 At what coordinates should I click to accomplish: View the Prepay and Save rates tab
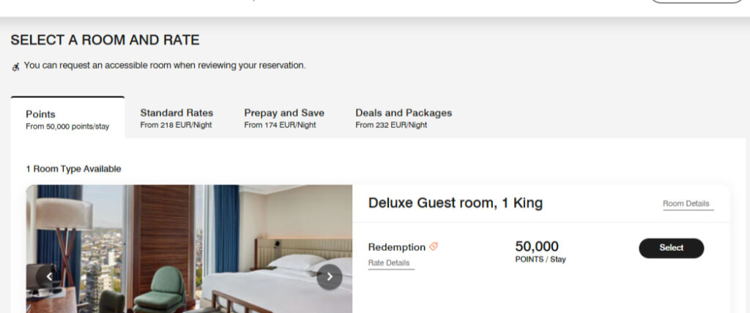click(284, 118)
